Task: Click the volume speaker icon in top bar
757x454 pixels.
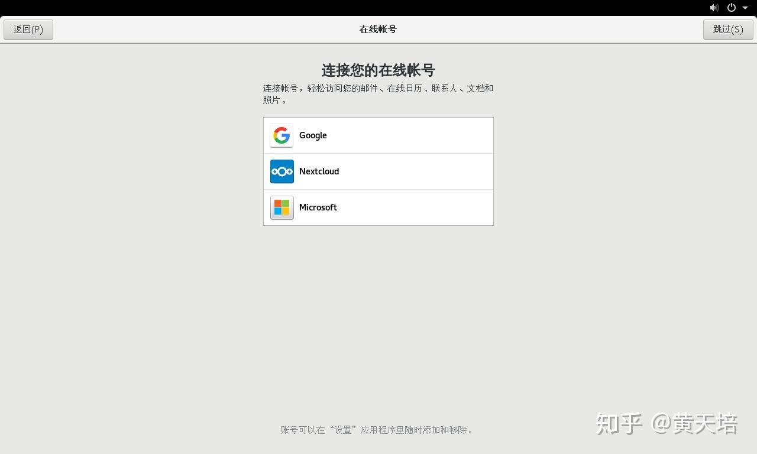Action: pos(714,8)
